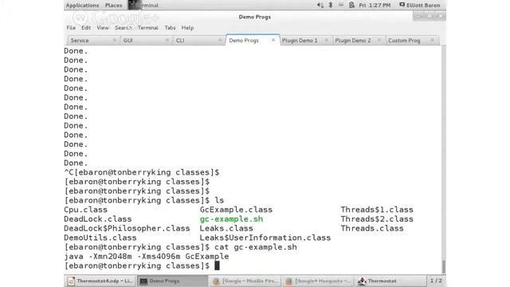The width and height of the screenshot is (510, 287).
Task: Click the network icon in top panel
Action: 341,6
